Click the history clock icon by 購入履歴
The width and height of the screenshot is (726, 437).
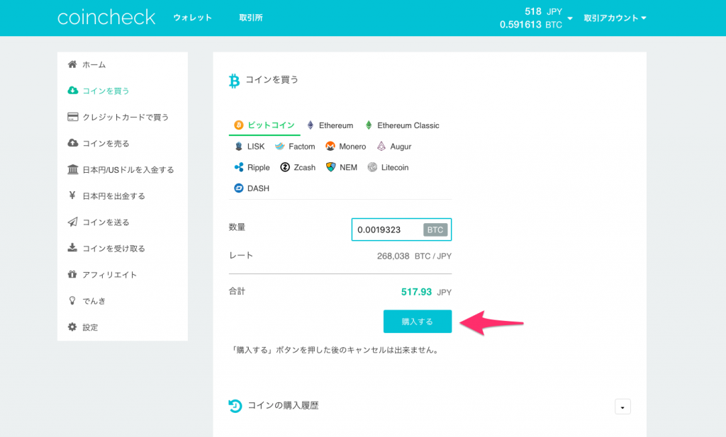235,406
